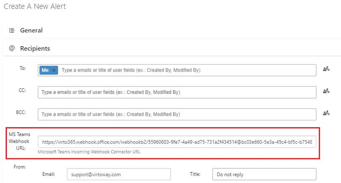Click the From: label
Screen dimensions: 341x183
pyautogui.click(x=19, y=167)
